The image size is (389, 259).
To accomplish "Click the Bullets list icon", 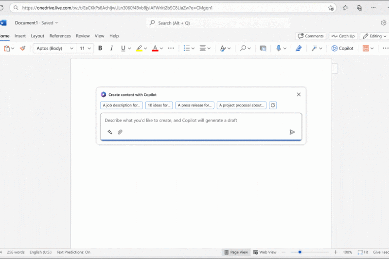I will point(187,48).
